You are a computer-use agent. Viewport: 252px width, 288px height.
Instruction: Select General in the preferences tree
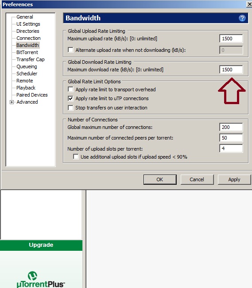(25, 17)
